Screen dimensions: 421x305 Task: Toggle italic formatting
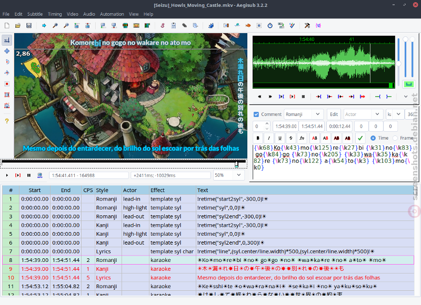(269, 138)
